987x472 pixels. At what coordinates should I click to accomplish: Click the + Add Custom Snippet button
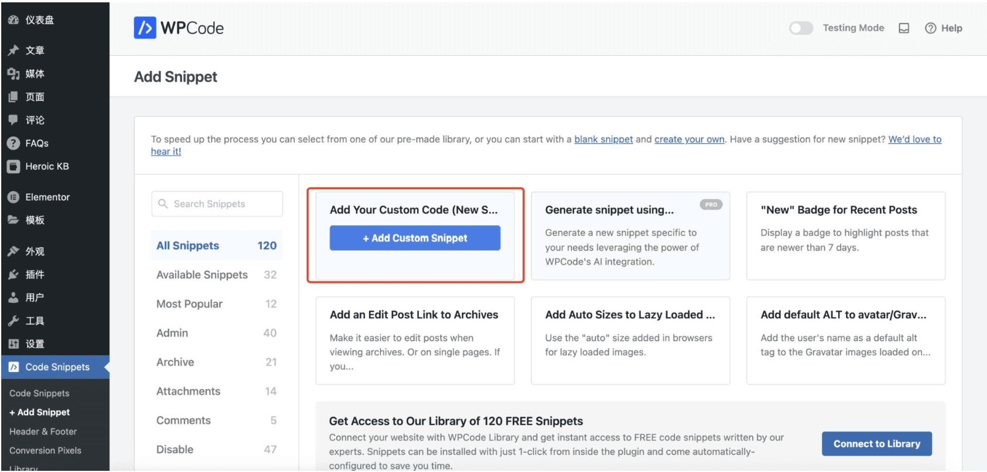[415, 238]
